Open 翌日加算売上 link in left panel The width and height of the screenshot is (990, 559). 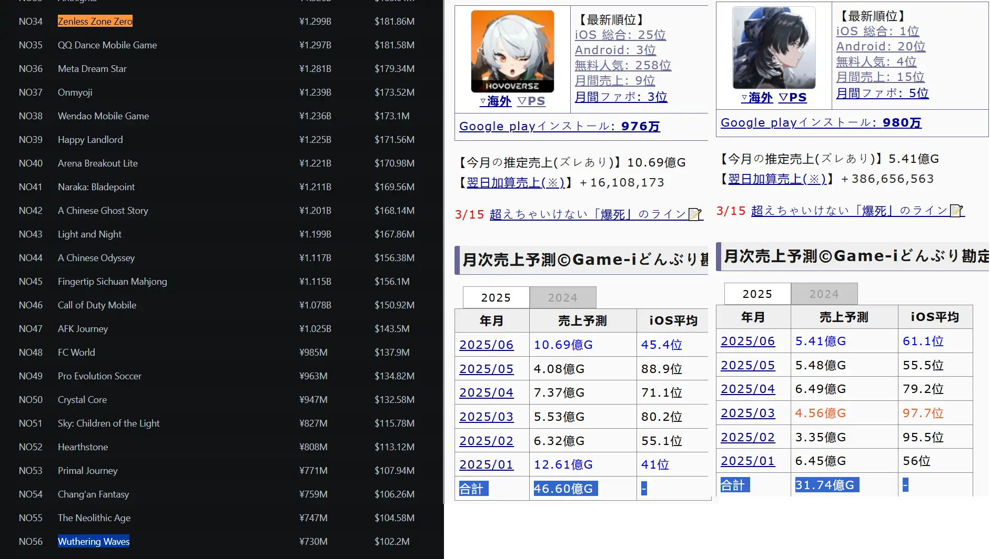(516, 182)
